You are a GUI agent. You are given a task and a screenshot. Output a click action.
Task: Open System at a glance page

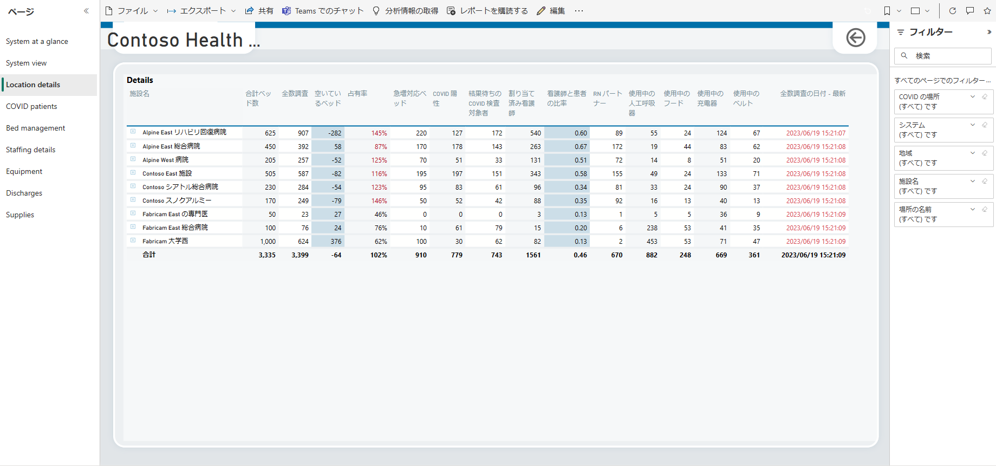coord(49,42)
